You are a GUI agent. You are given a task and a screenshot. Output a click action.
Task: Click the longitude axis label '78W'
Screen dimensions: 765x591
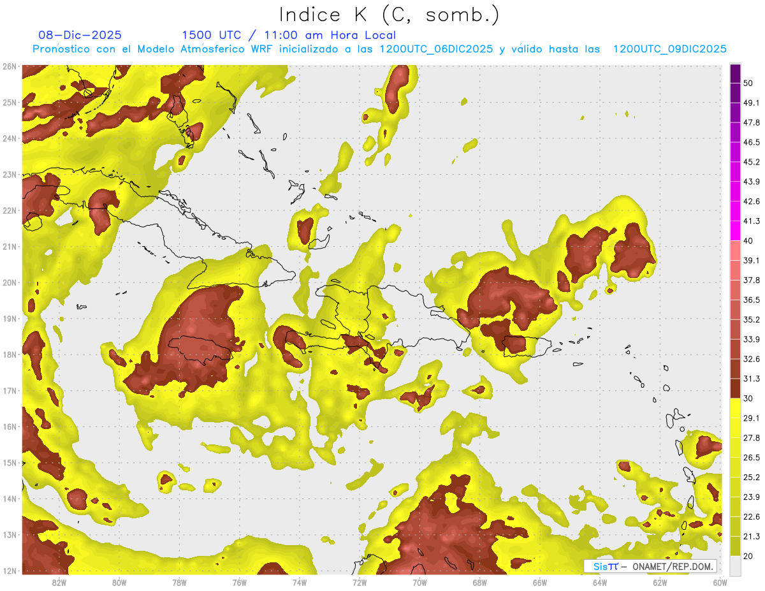(179, 583)
